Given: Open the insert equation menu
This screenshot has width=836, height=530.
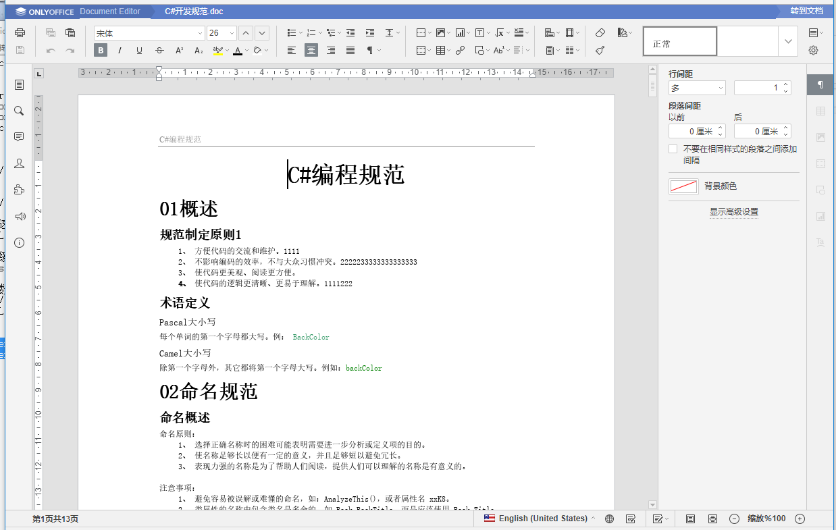Looking at the screenshot, I should [x=501, y=33].
